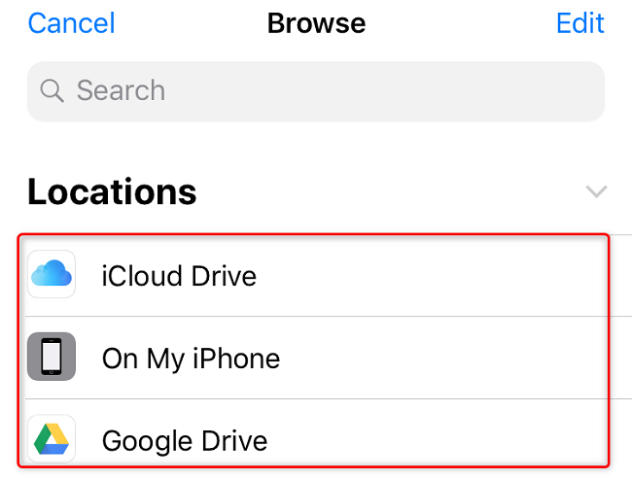The height and width of the screenshot is (480, 632).
Task: Tap the Google Drive triangle icon
Action: [x=52, y=439]
